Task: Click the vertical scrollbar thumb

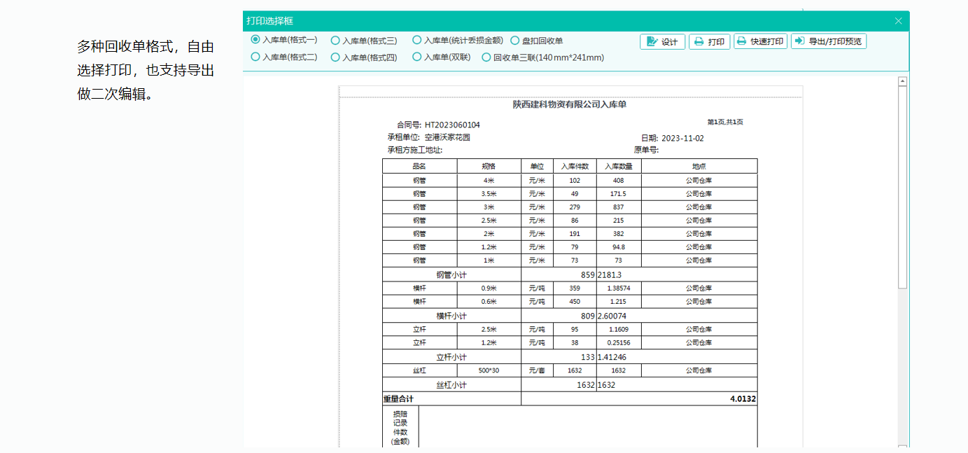Action: click(903, 187)
